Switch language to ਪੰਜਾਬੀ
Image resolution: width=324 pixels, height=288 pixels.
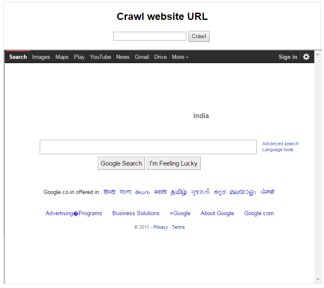click(267, 192)
